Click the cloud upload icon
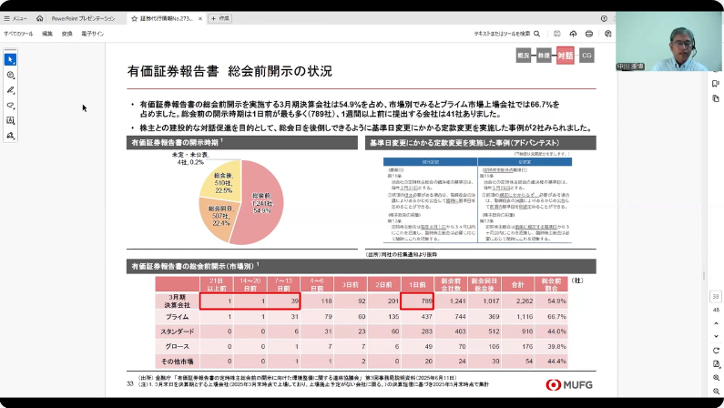This screenshot has height=408, width=724. [x=573, y=34]
